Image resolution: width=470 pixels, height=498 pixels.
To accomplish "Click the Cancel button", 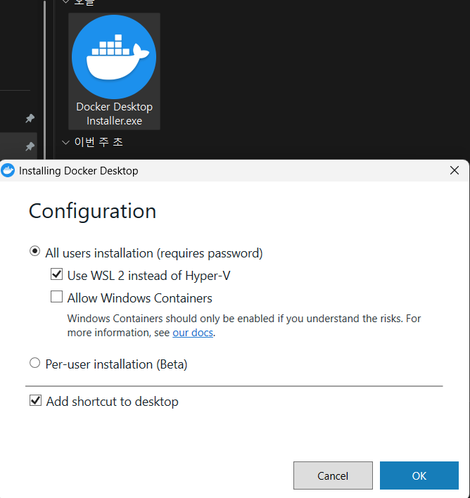I will pyautogui.click(x=333, y=475).
